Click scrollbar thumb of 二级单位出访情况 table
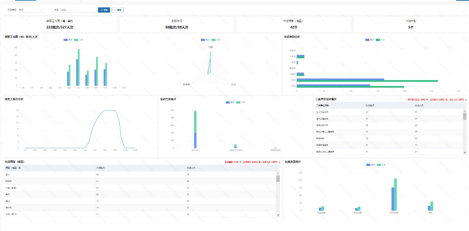Image resolution: width=469 pixels, height=231 pixels. [x=465, y=116]
